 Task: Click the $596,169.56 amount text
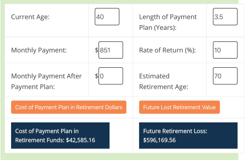pyautogui.click(x=159, y=140)
